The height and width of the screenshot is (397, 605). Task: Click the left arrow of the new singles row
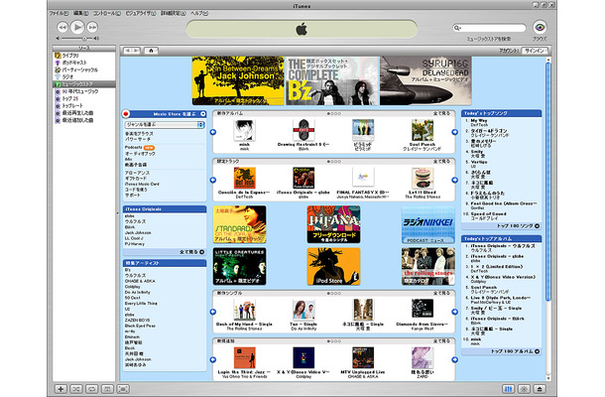coord(213,312)
